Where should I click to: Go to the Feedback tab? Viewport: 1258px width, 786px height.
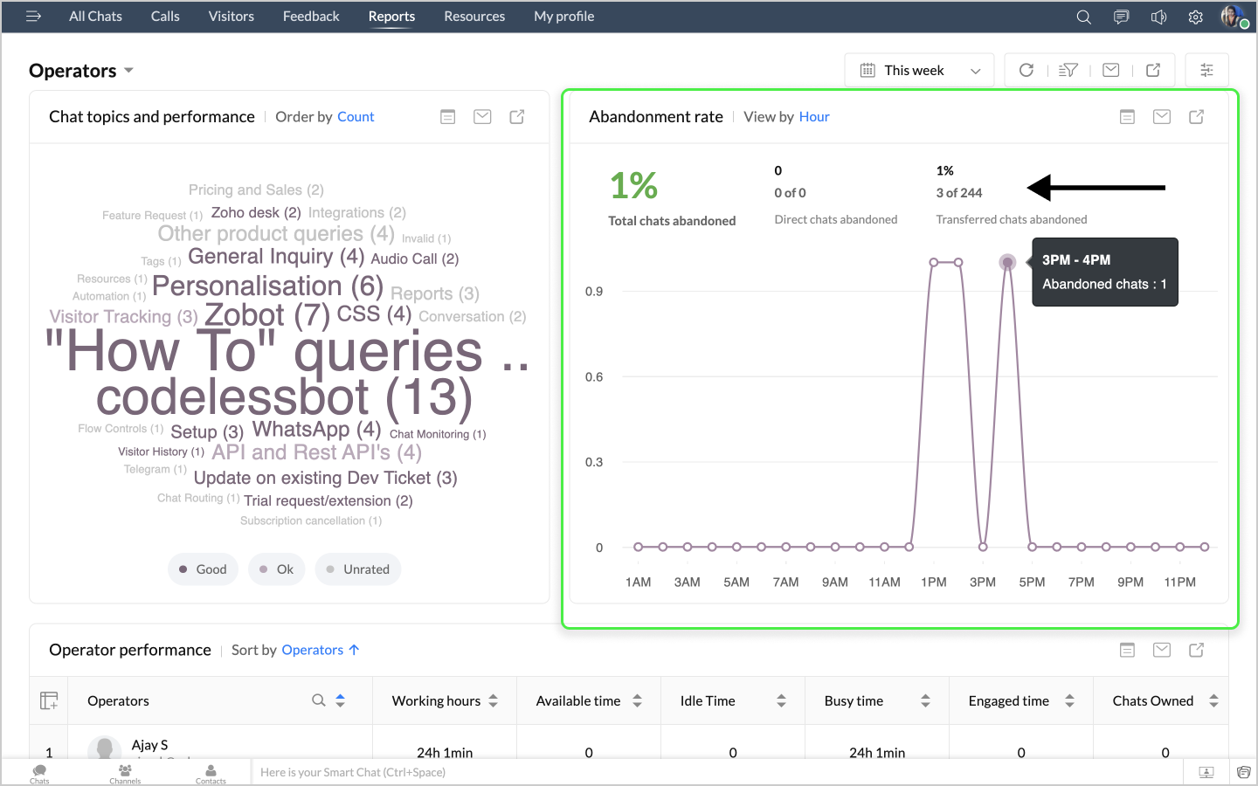pos(311,17)
